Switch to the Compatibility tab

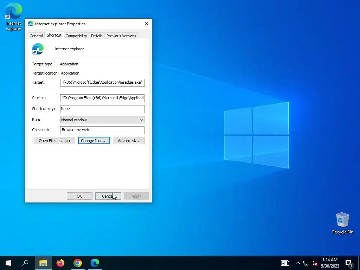pyautogui.click(x=76, y=36)
